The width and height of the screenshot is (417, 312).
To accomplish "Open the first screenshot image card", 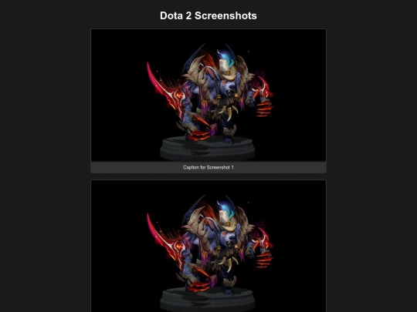I will pos(208,95).
